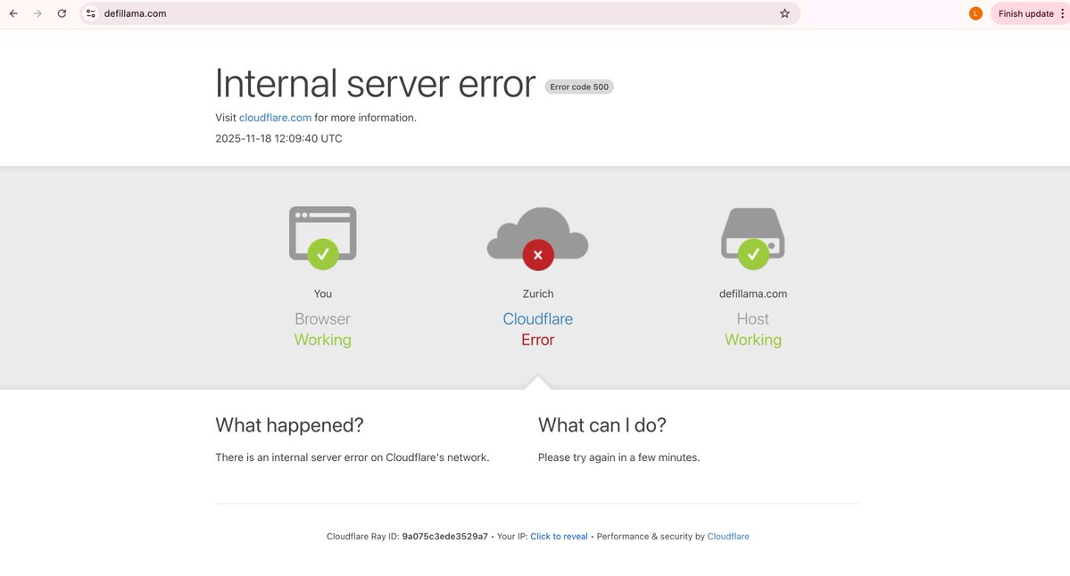Open the Chrome three-dot menu
1070x576 pixels.
click(1063, 13)
